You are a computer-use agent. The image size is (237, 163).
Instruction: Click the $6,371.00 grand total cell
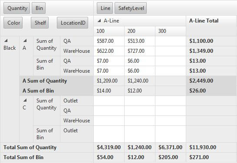171,147
